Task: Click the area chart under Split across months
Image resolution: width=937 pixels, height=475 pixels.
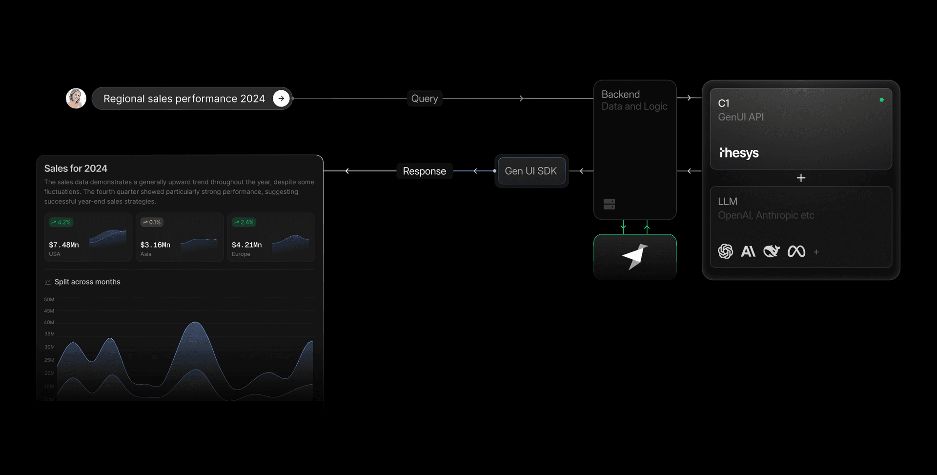Action: point(185,356)
